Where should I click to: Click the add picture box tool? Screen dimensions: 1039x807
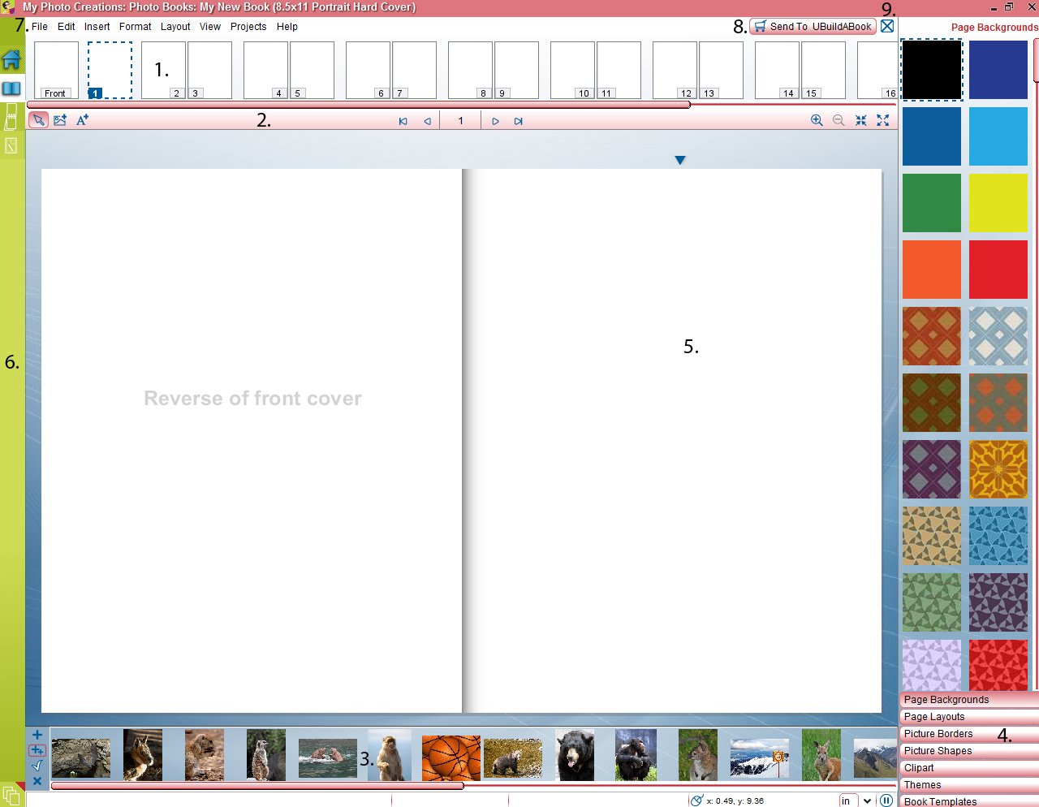(x=60, y=120)
